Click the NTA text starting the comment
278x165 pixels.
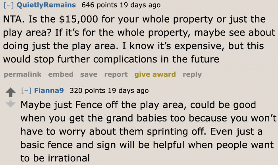tap(14, 19)
